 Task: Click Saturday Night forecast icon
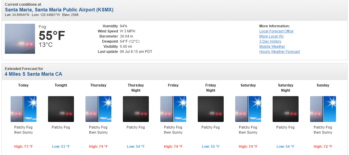[x=286, y=109]
